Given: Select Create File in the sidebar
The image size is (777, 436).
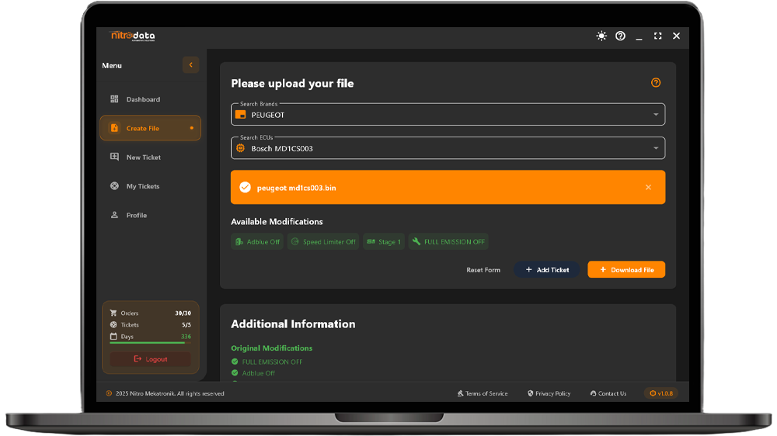Looking at the screenshot, I should pos(149,128).
